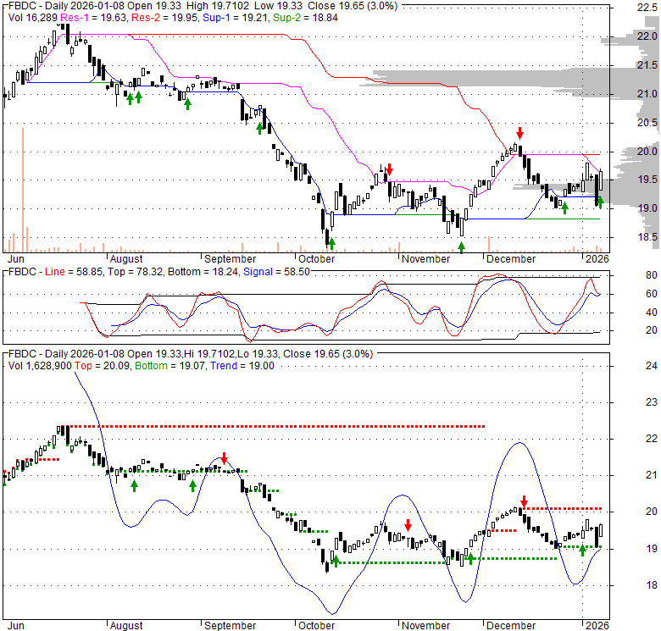Click the '2026' label on the top chart axis
The width and height of the screenshot is (661, 631).
click(x=597, y=259)
